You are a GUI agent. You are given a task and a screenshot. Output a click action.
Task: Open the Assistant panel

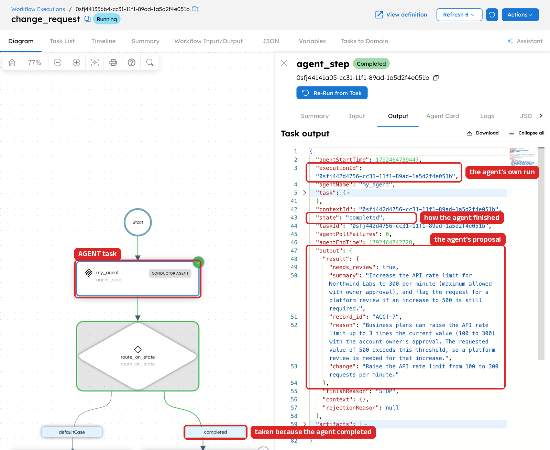(525, 41)
